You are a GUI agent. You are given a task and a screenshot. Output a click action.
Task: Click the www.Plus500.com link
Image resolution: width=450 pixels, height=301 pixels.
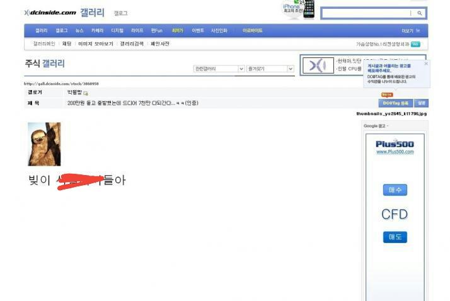(395, 152)
